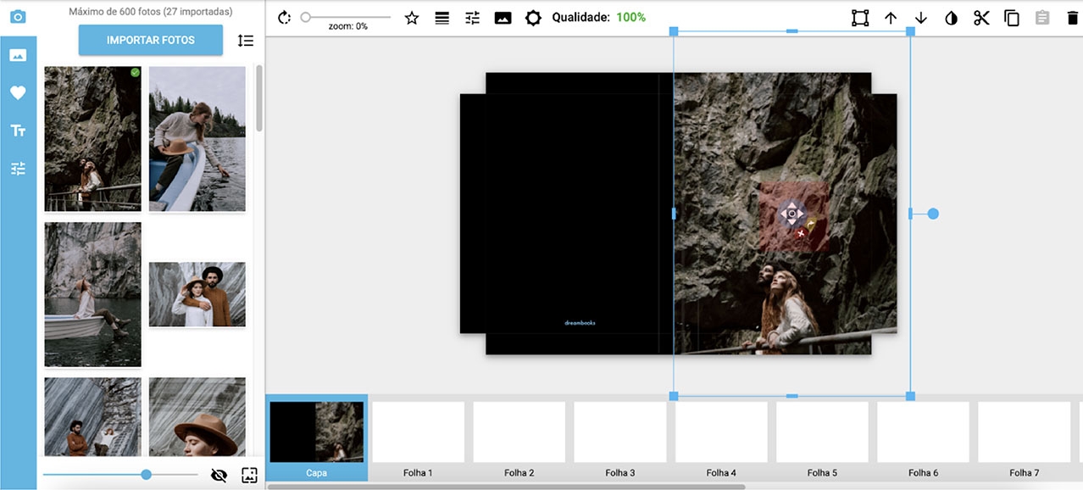Open the favorites heart panel

(x=18, y=93)
